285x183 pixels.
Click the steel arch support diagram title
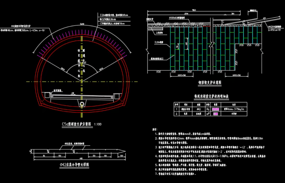tap(210, 83)
